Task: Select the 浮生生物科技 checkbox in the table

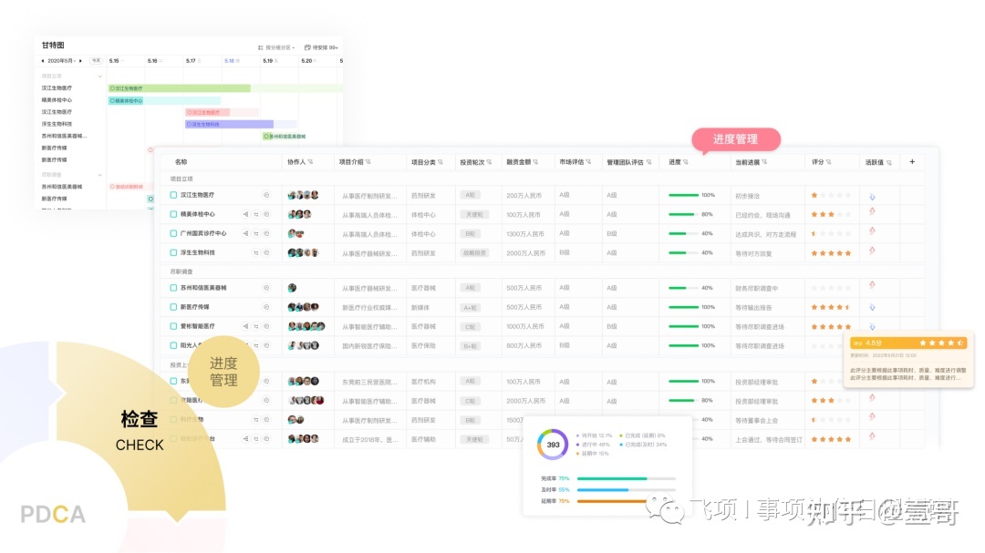Action: click(x=173, y=253)
